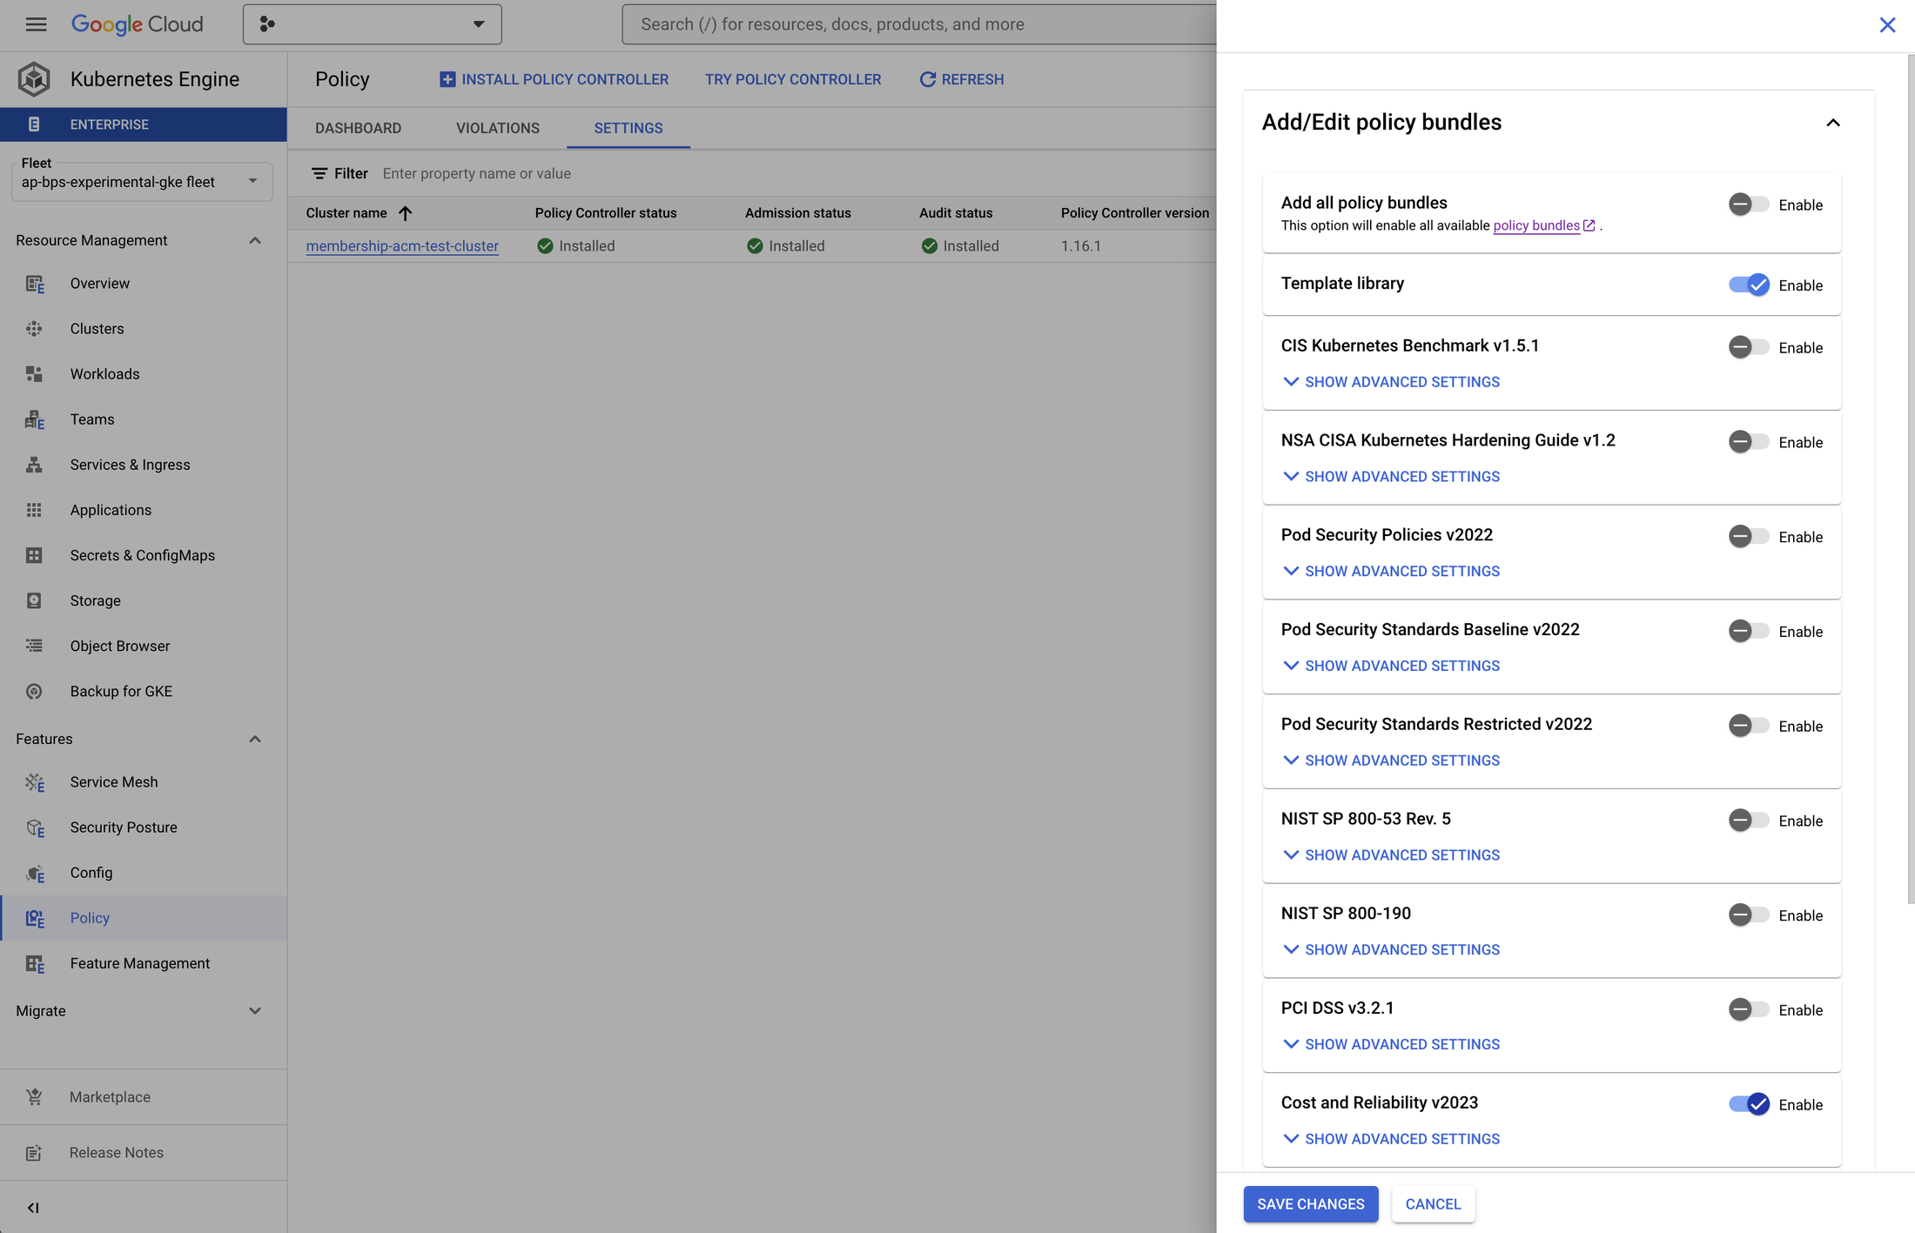
Task: Close the policy bundles side panel
Action: 1887,25
